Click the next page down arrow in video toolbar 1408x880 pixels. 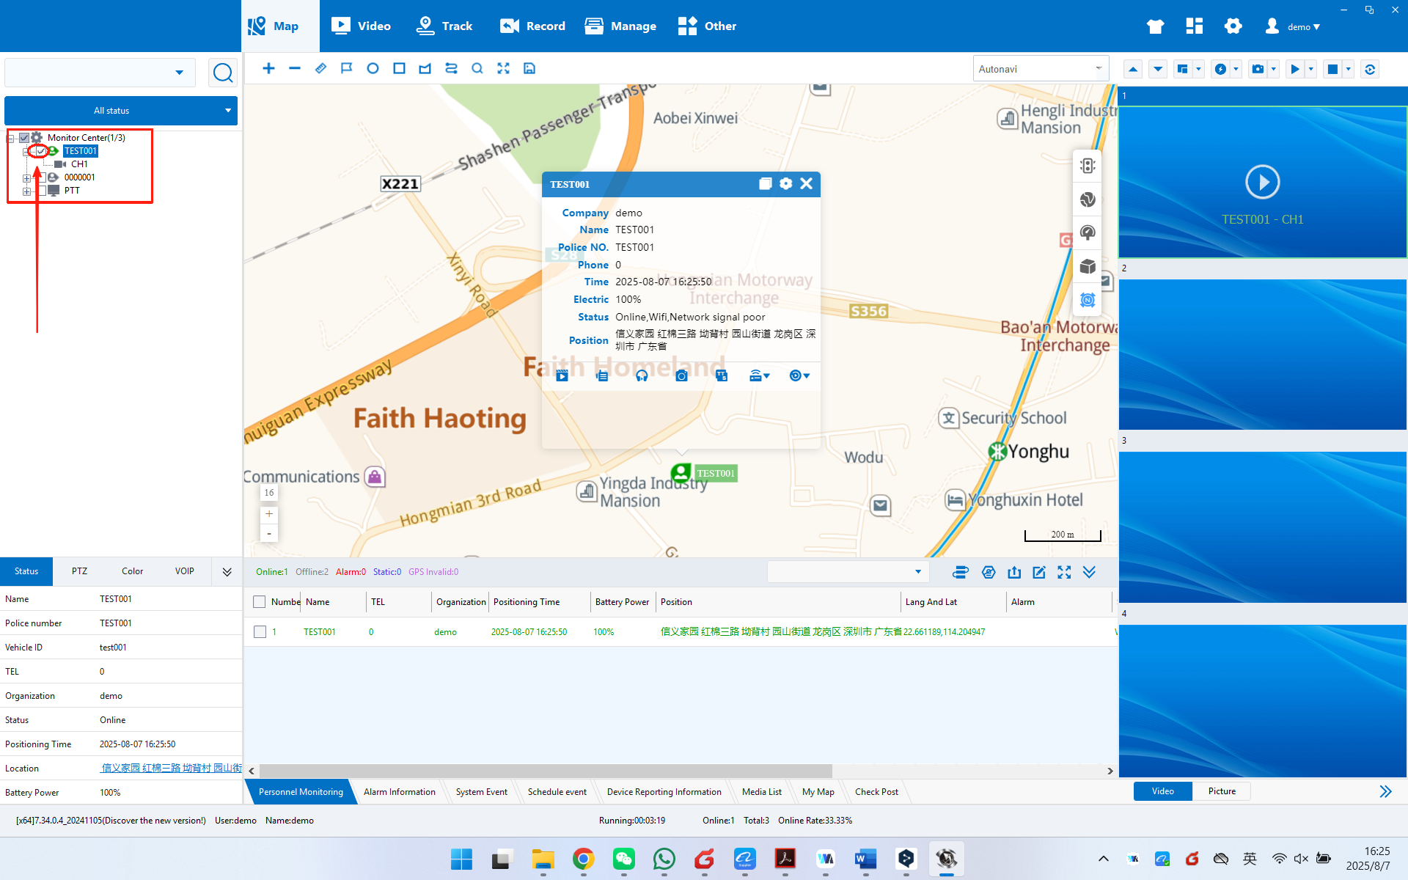pos(1158,69)
